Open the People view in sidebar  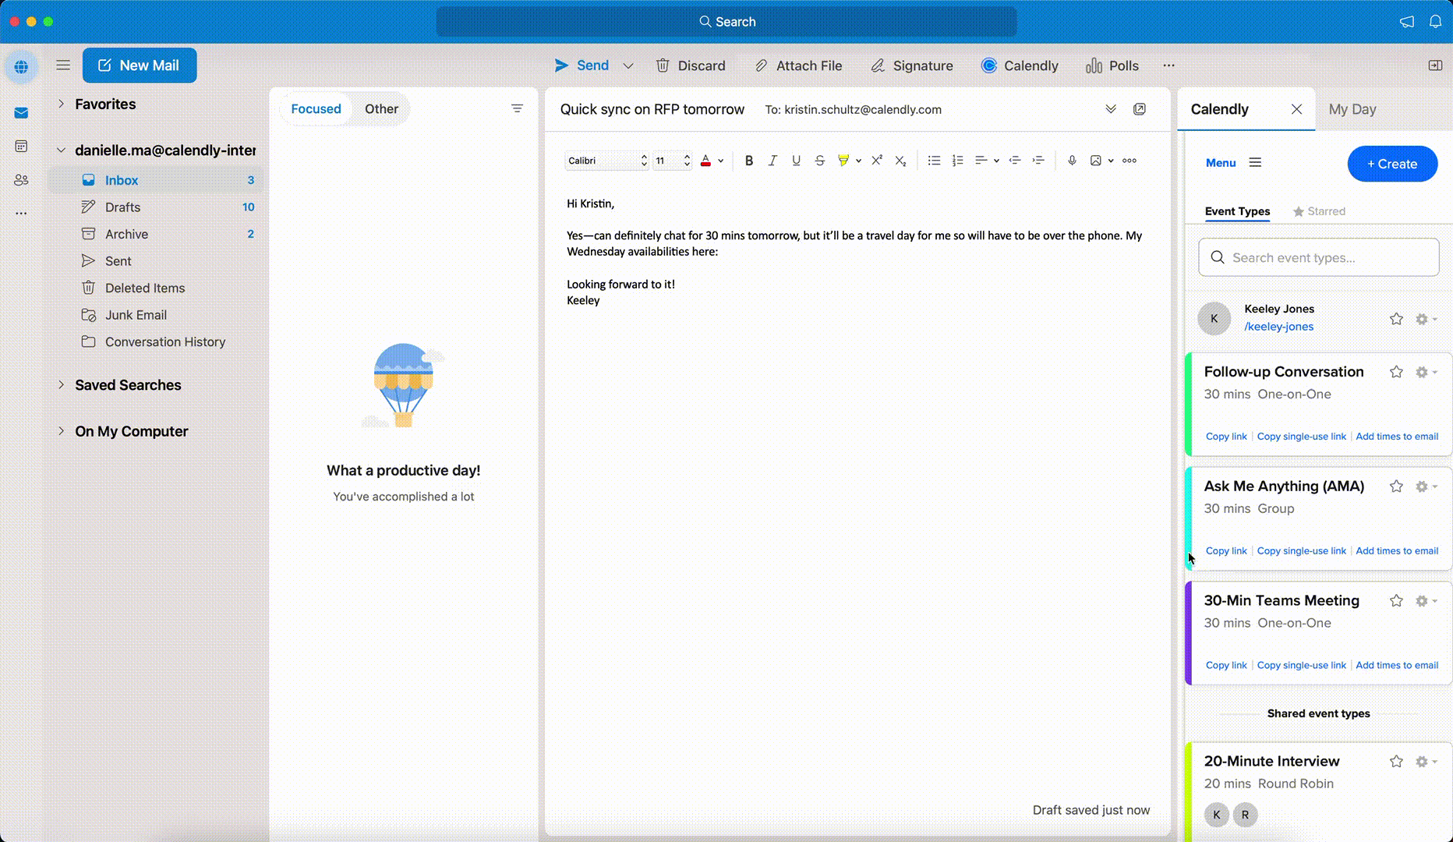pyautogui.click(x=21, y=180)
